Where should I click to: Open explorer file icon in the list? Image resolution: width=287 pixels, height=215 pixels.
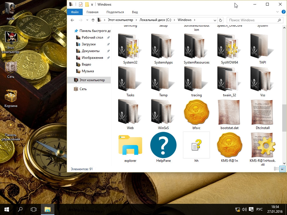point(130,145)
